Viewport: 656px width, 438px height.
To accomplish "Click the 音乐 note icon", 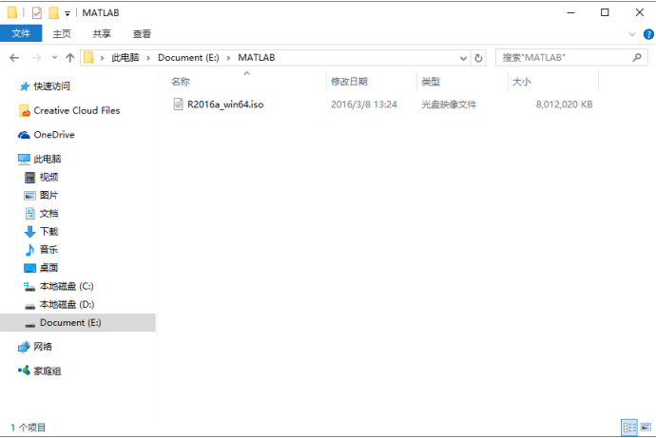I will [29, 250].
